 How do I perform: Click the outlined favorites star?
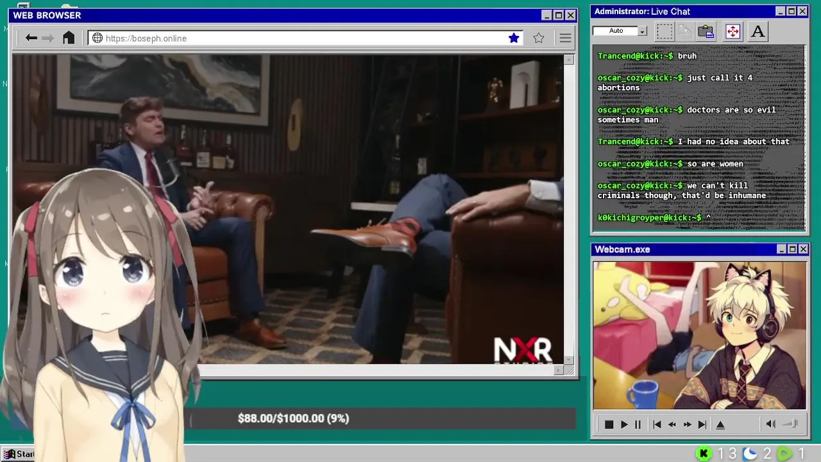pyautogui.click(x=539, y=38)
